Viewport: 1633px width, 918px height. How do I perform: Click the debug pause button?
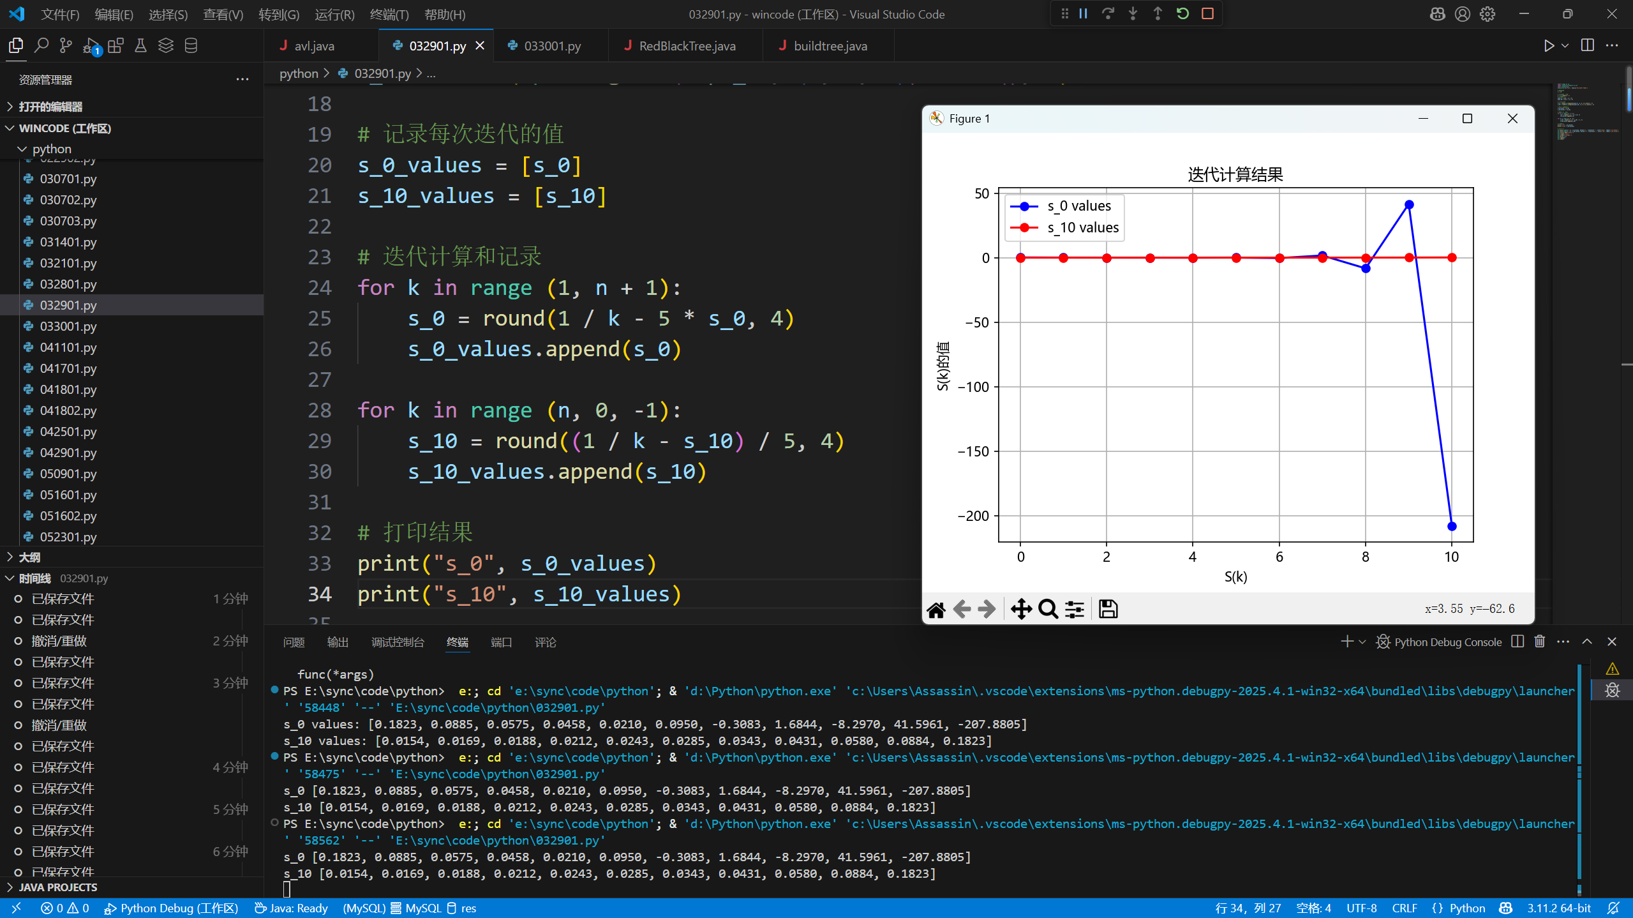[1083, 13]
